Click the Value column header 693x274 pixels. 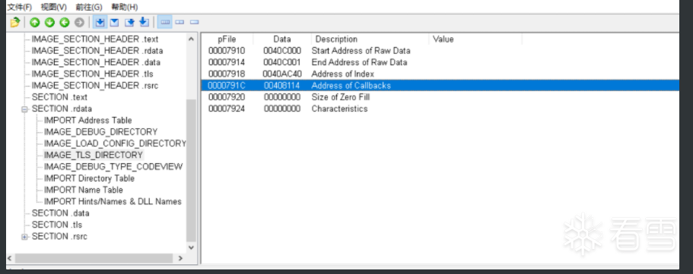pyautogui.click(x=475, y=39)
